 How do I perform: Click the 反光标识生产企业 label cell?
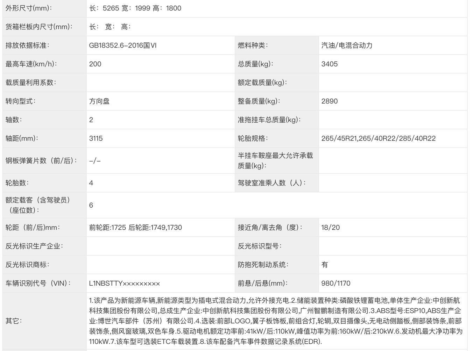click(34, 246)
